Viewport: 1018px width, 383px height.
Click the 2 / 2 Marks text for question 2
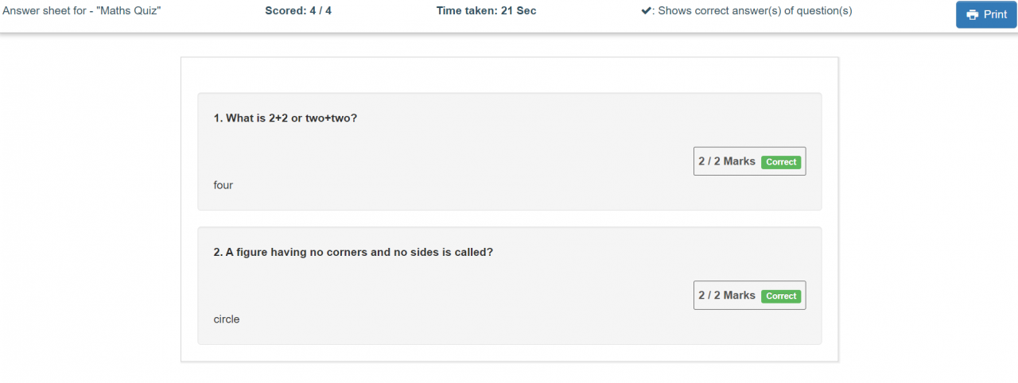click(x=727, y=295)
